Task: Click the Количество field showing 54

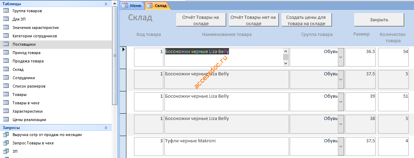Action: point(393,57)
